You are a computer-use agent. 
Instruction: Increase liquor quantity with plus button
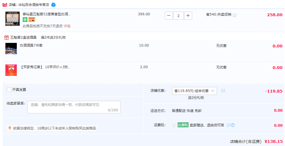tap(188, 16)
